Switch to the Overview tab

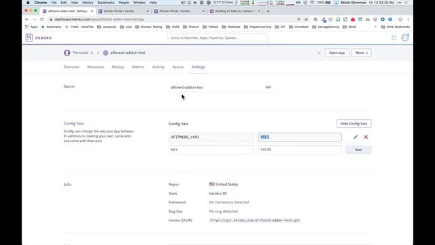tap(71, 67)
